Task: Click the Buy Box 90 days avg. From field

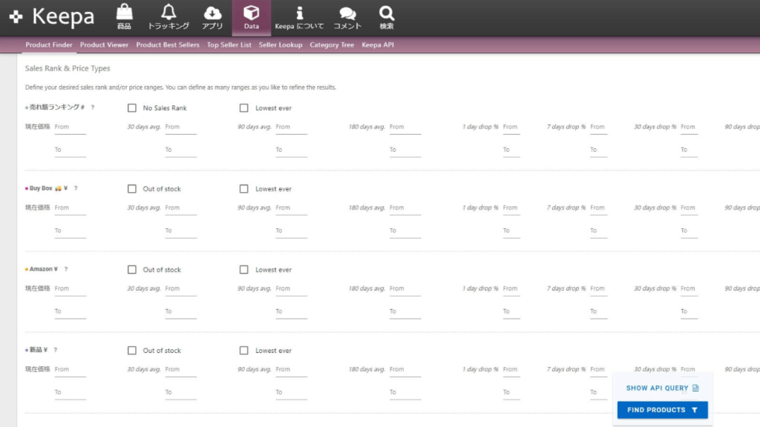Action: click(291, 208)
